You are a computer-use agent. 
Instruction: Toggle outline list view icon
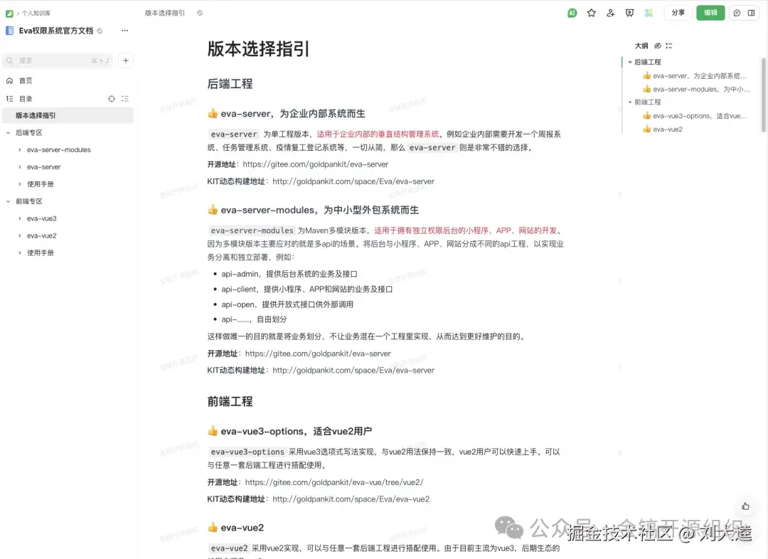(669, 45)
